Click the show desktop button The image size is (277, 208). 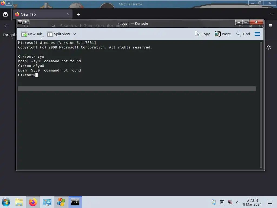pos(270,202)
